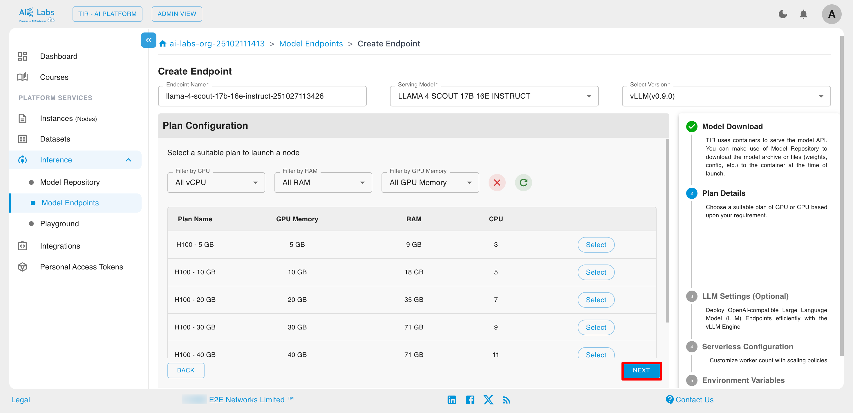Click the plan list vertical scrollbar

click(x=667, y=231)
